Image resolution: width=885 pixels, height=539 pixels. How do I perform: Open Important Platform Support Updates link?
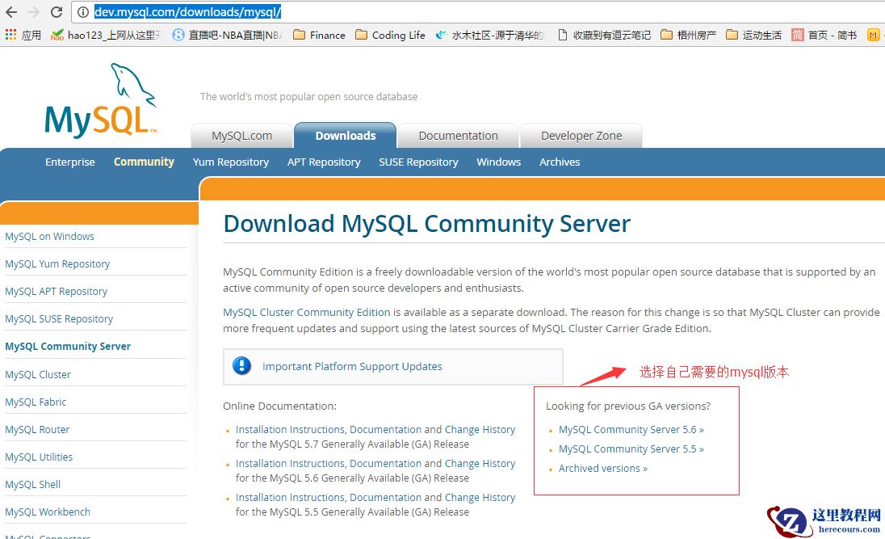(352, 366)
